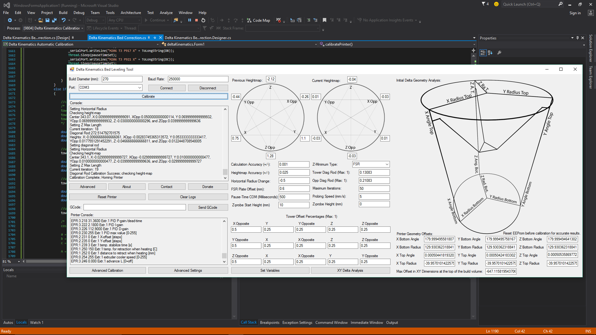The width and height of the screenshot is (596, 335).
Task: Click the GCode input field
Action: coord(134,207)
